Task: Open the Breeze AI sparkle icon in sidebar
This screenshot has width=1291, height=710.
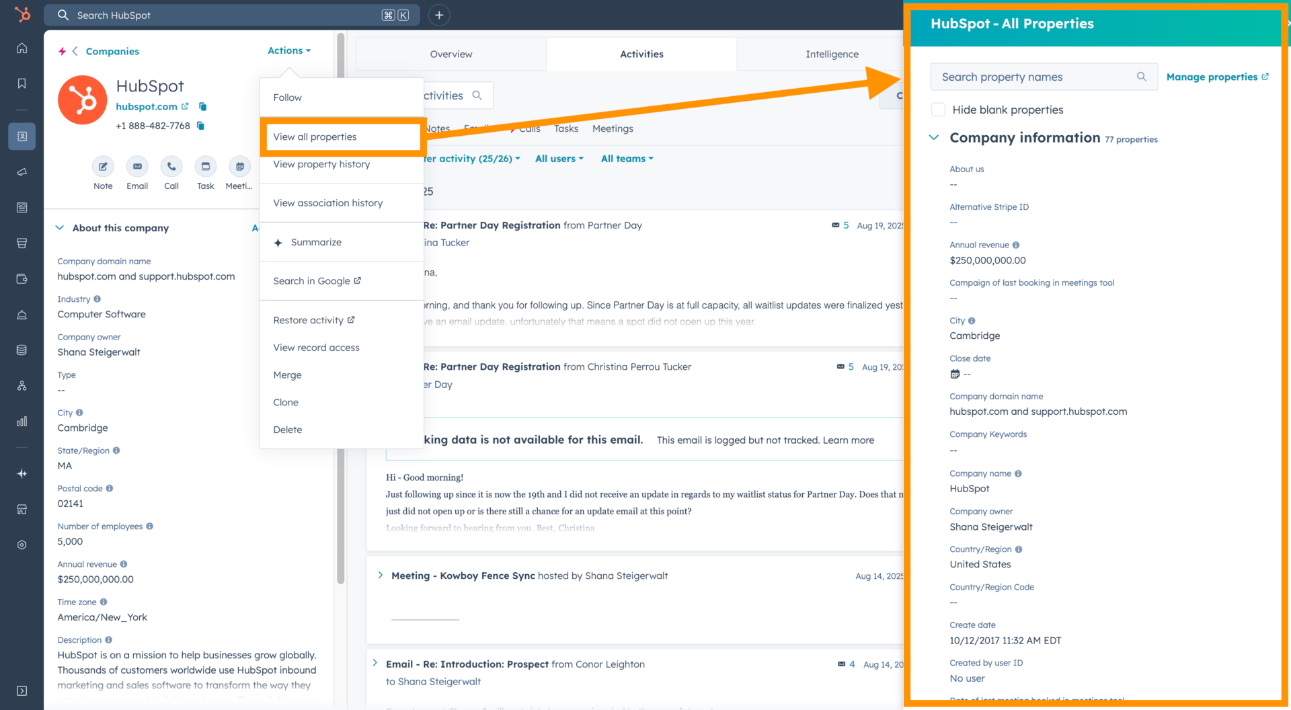Action: [22, 473]
